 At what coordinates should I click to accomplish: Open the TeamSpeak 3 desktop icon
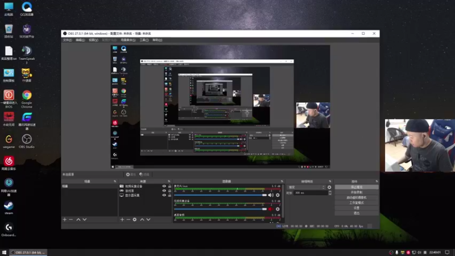(26, 55)
